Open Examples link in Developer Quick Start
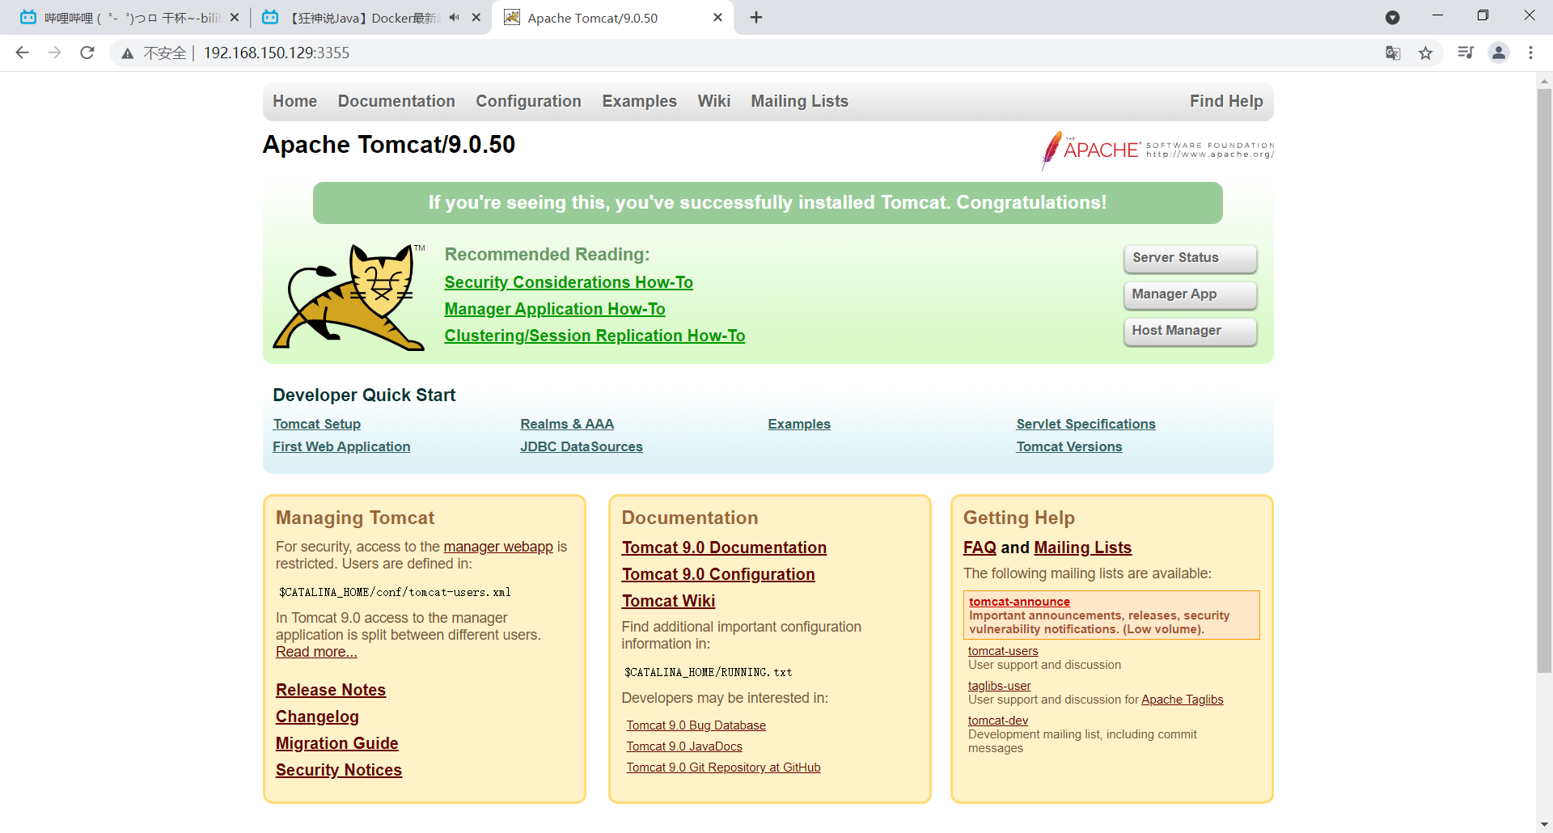 (799, 424)
